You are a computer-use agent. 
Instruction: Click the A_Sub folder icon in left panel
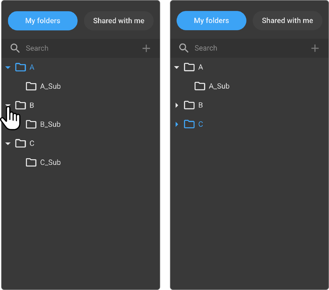pos(31,86)
